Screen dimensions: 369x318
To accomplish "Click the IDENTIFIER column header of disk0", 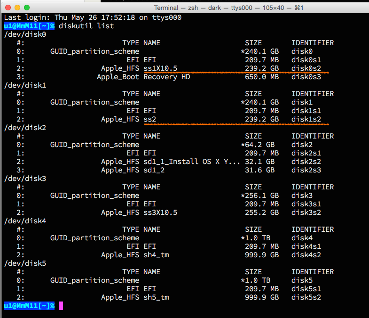I will tap(313, 43).
